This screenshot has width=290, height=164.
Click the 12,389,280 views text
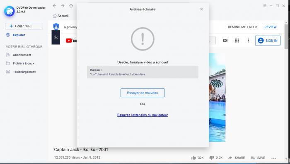[x=67, y=157]
